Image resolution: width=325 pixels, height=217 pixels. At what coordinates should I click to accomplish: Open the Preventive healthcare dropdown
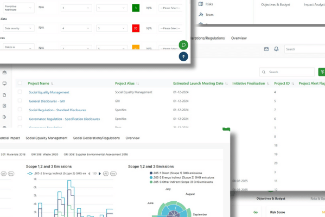pyautogui.click(x=18, y=8)
